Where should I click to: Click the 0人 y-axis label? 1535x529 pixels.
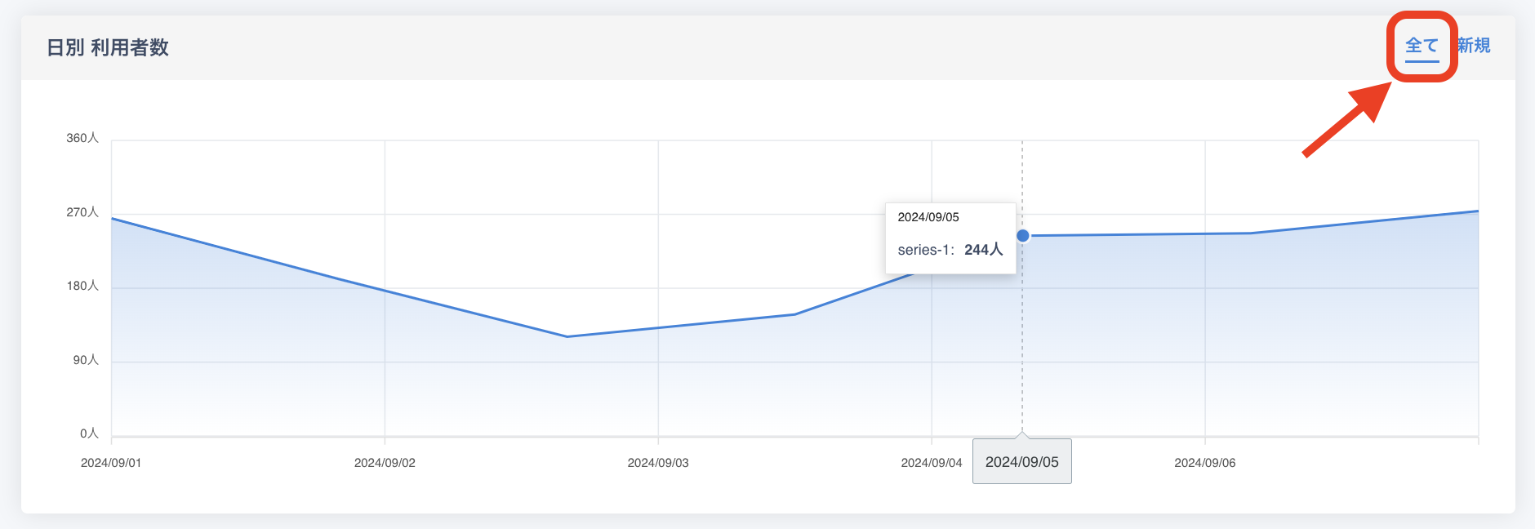(89, 433)
